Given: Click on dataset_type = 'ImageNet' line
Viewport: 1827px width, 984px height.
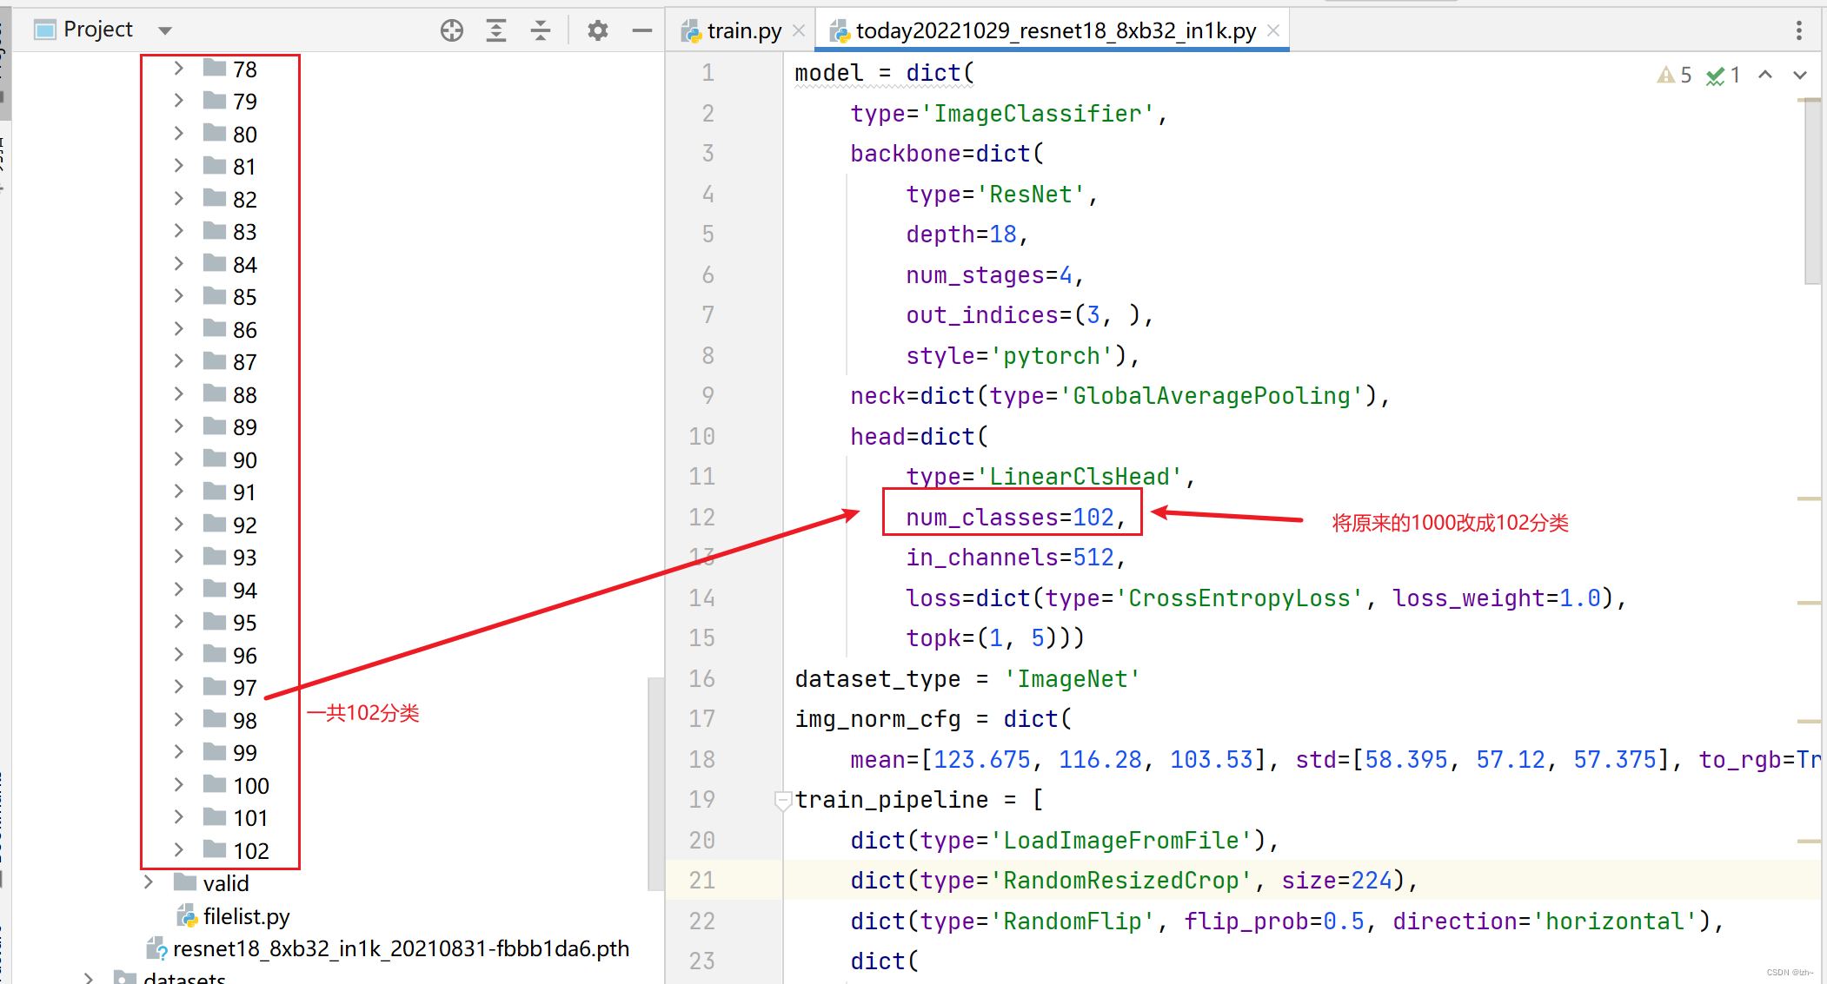Looking at the screenshot, I should click(x=967, y=678).
